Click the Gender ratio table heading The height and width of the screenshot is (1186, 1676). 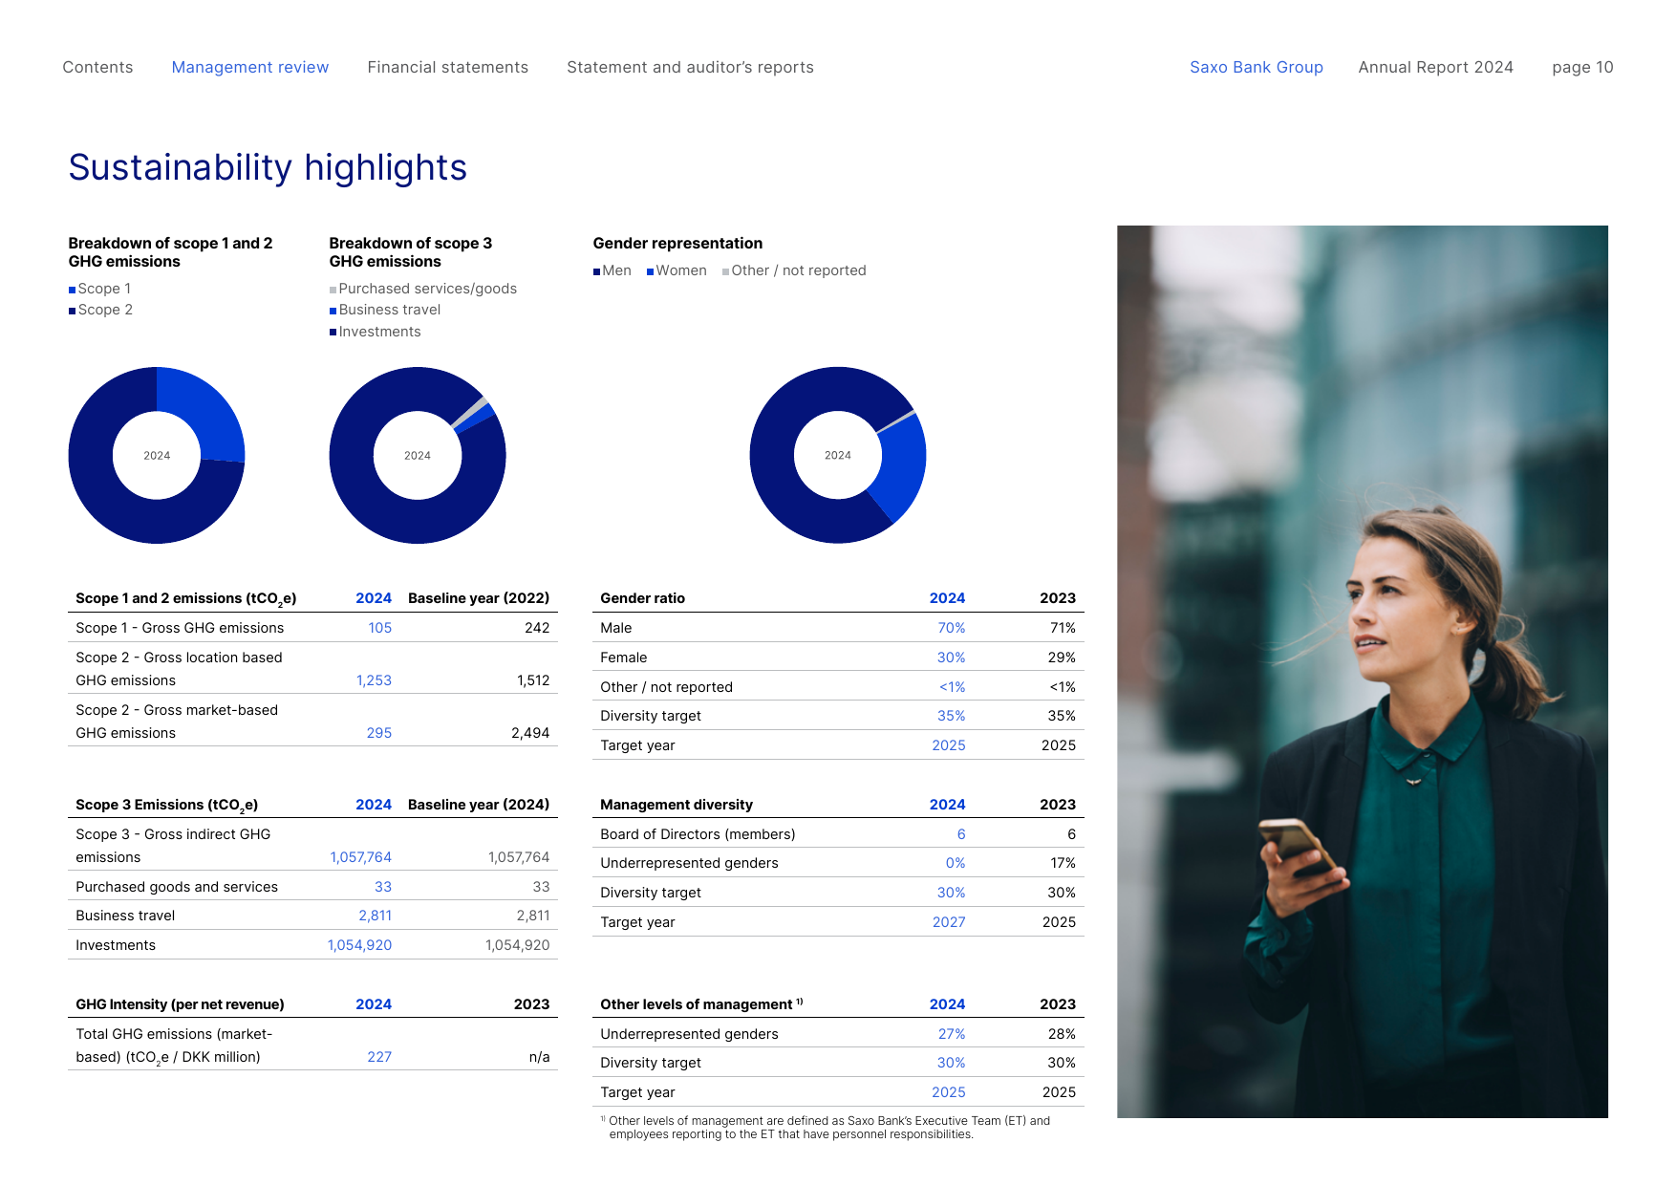pos(642,598)
